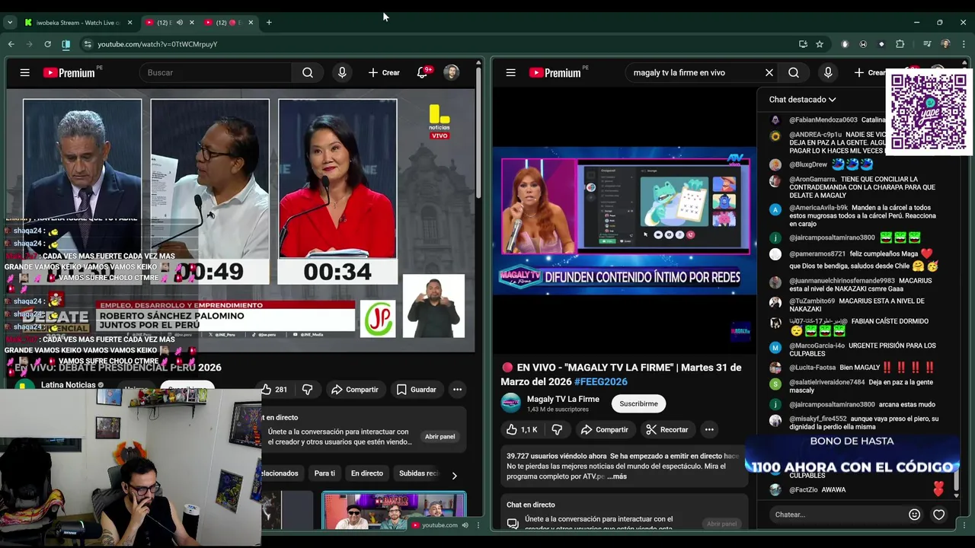
Task: Go back in browser history
Action: (11, 44)
